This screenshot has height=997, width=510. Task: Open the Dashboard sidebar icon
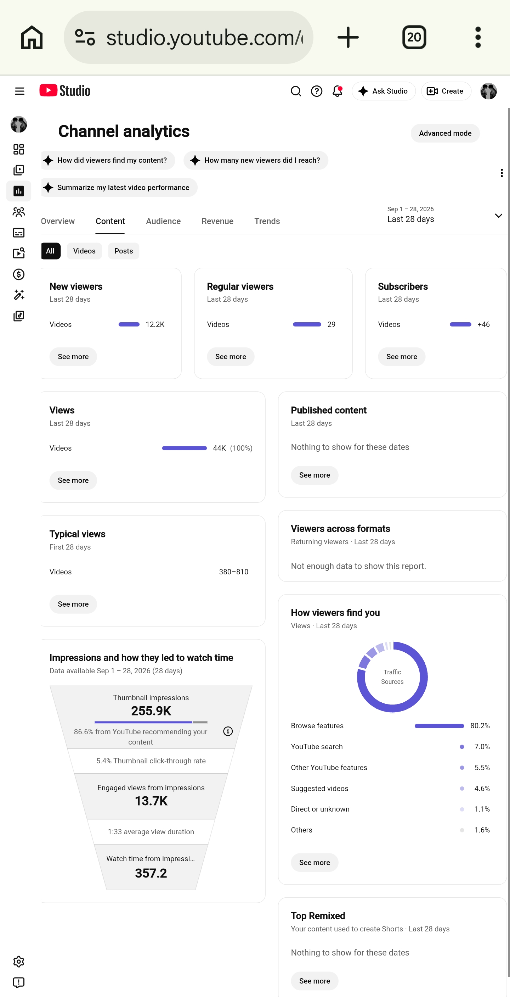point(18,149)
